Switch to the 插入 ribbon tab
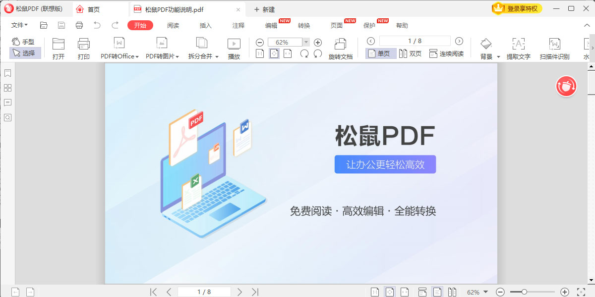Screen dimensions: 595x297 (x=206, y=26)
